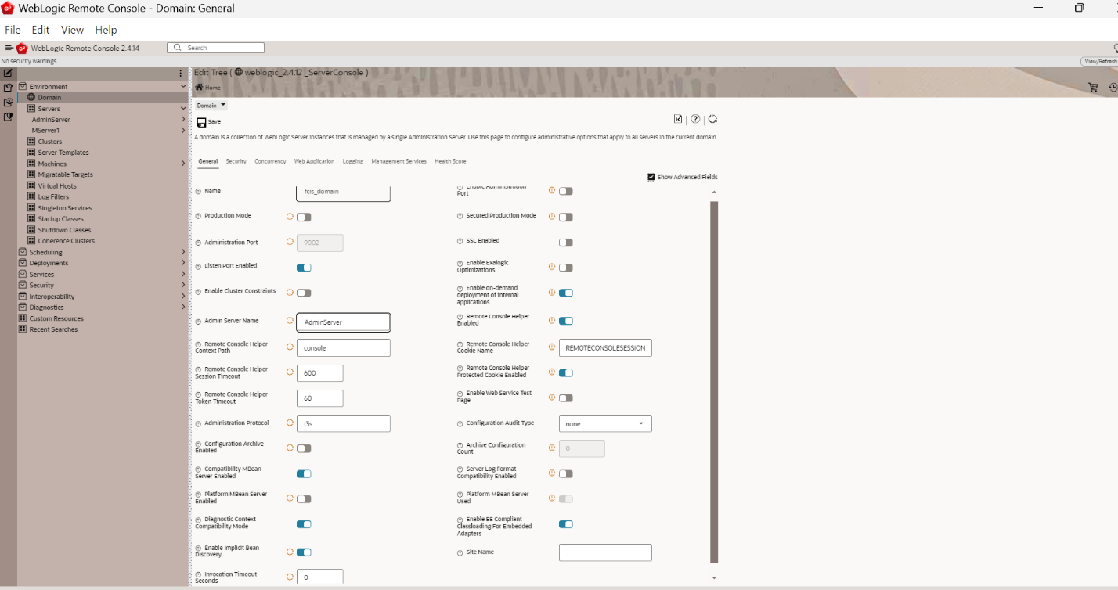Click warning icon beside Secured Production Mode
The width and height of the screenshot is (1118, 590).
pyautogui.click(x=552, y=216)
